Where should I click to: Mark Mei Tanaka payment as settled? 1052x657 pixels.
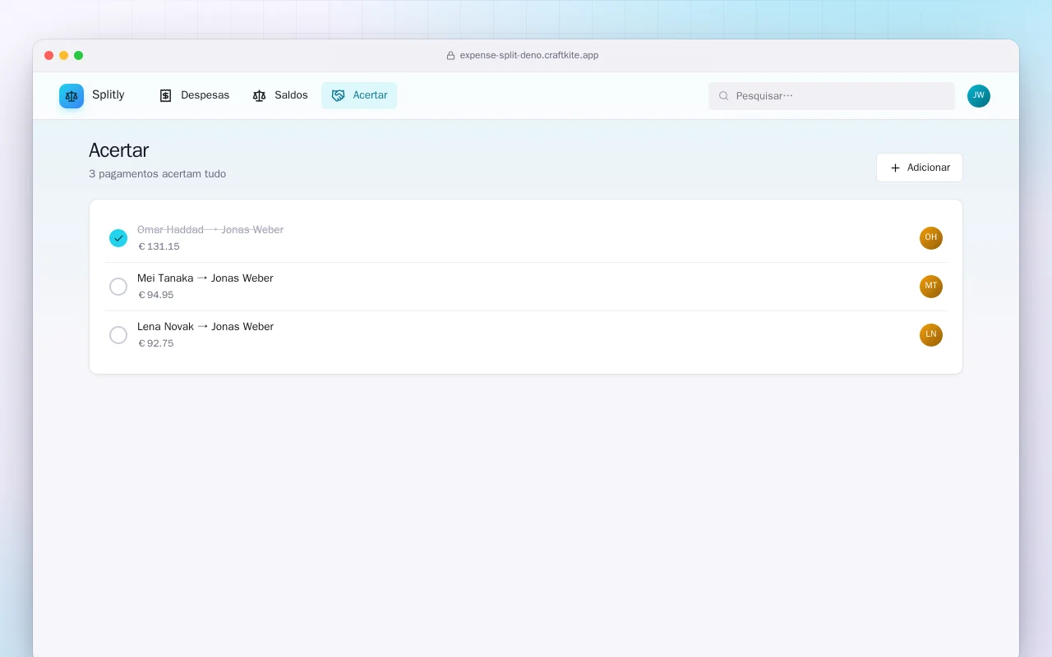[x=118, y=287]
